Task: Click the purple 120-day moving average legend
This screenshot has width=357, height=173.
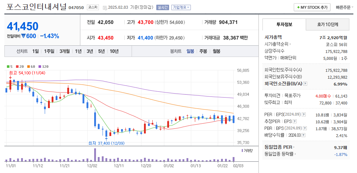Action: [x=43, y=66]
